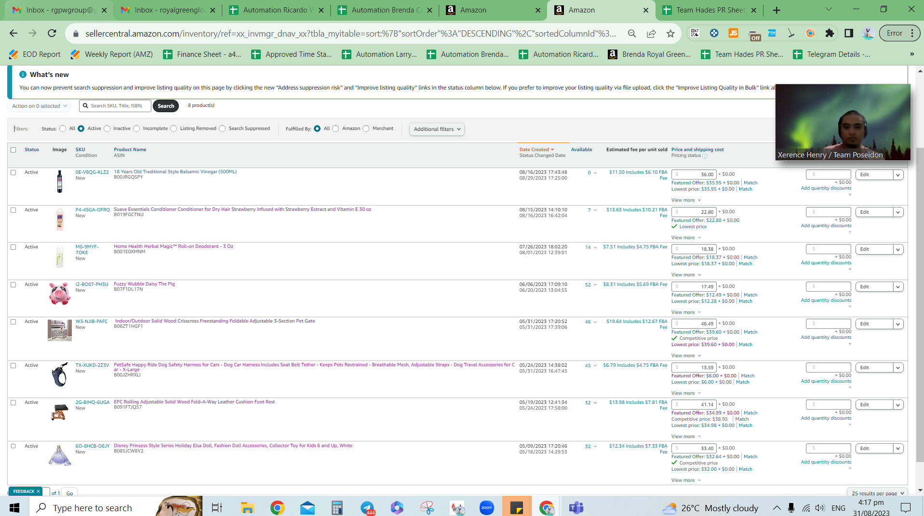Switch to the Inbox - rgpwgroup tab

(59, 10)
